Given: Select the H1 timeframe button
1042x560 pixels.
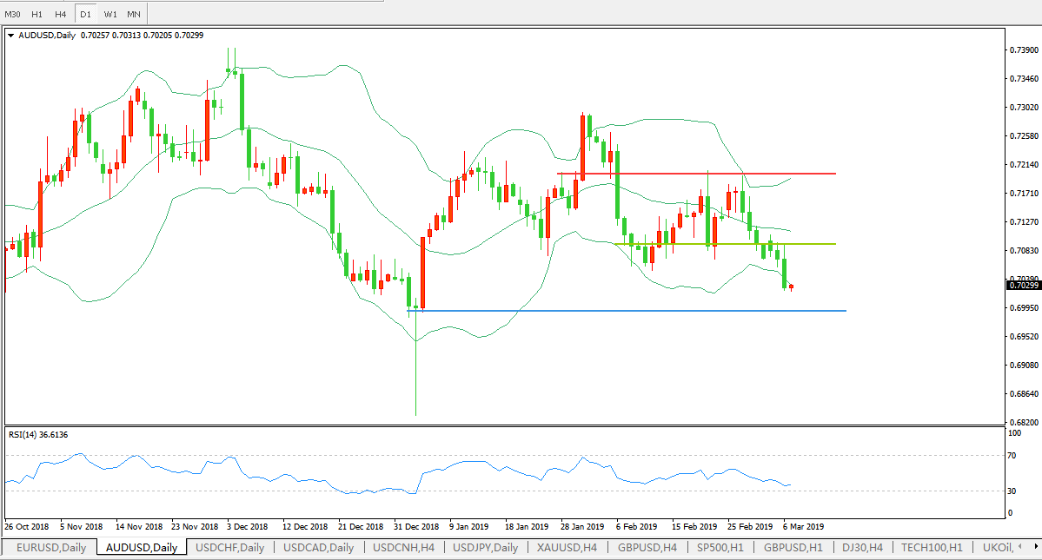Looking at the screenshot, I should [x=37, y=14].
